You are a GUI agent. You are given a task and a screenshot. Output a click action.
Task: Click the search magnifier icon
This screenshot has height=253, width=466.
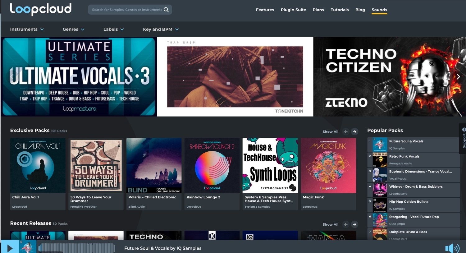point(166,10)
